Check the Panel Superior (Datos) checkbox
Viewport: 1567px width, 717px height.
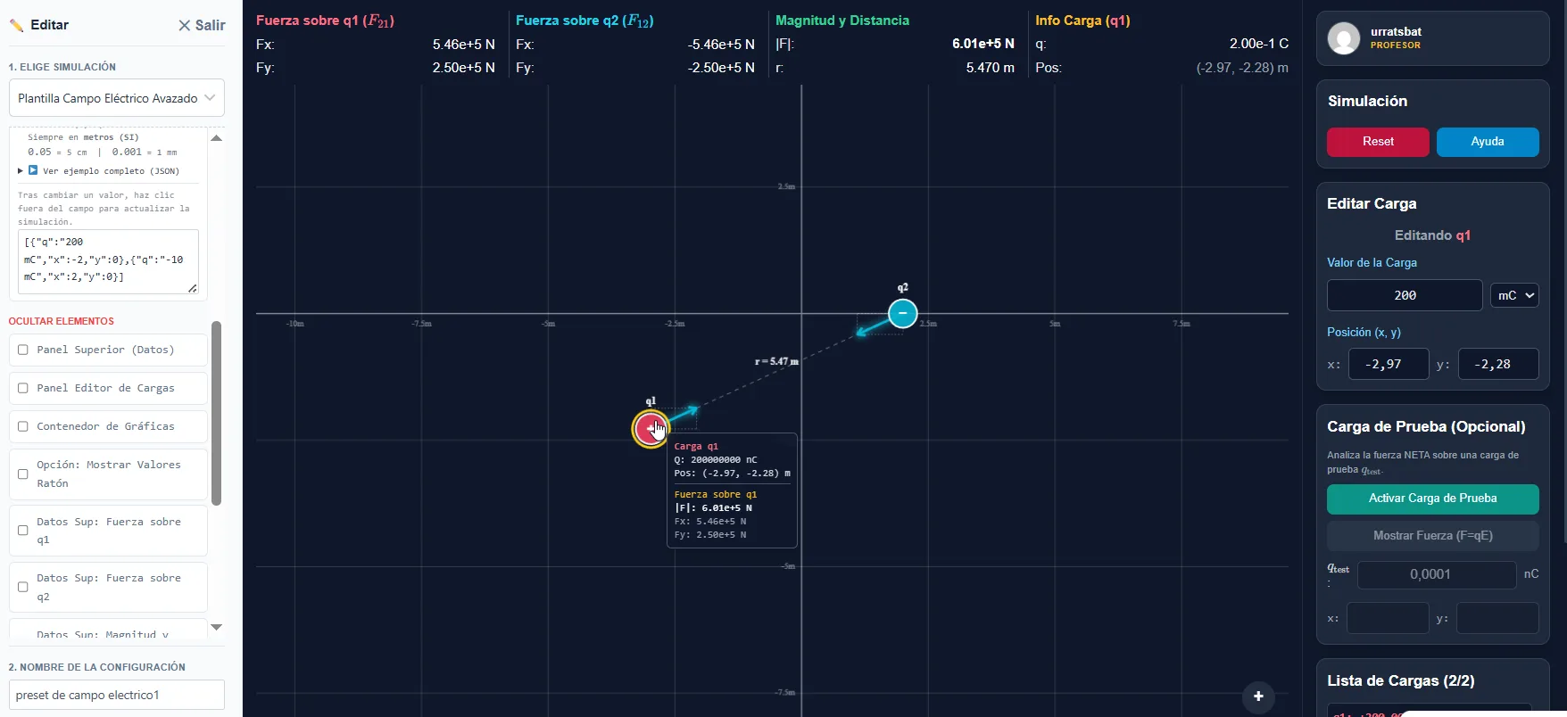click(23, 350)
